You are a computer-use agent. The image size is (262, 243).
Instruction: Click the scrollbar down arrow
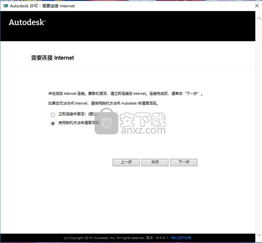coord(259,235)
